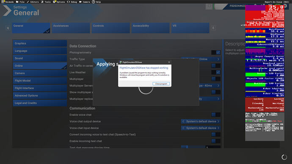Open the File menu in dev toolbar
This screenshot has height=164, width=292.
(x=20, y=2)
